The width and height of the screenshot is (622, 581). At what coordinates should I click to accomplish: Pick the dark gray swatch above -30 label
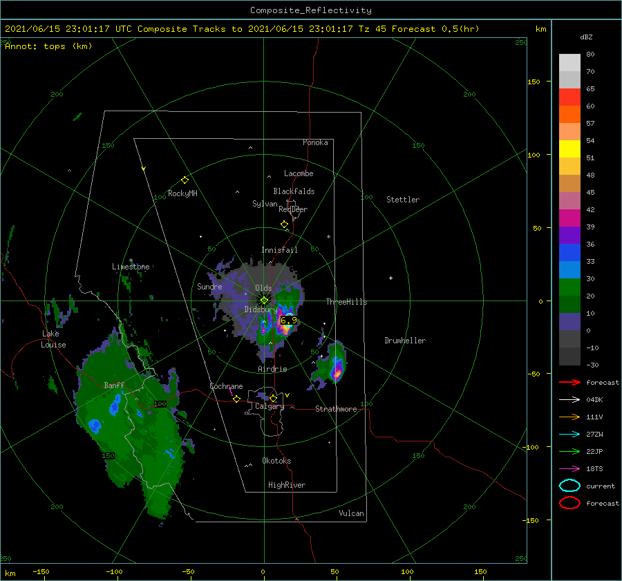point(569,356)
